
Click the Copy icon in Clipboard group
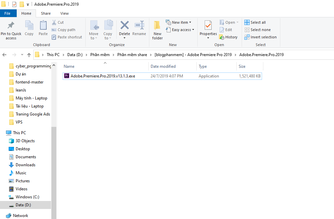pyautogui.click(x=29, y=25)
